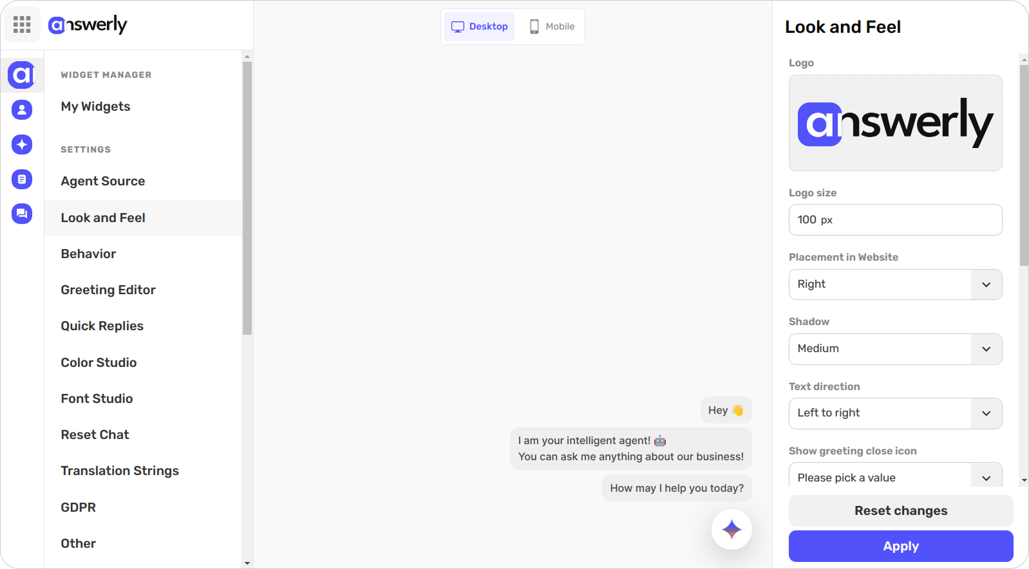Open Show greeting close icon dropdown
This screenshot has height=569, width=1029.
click(895, 478)
